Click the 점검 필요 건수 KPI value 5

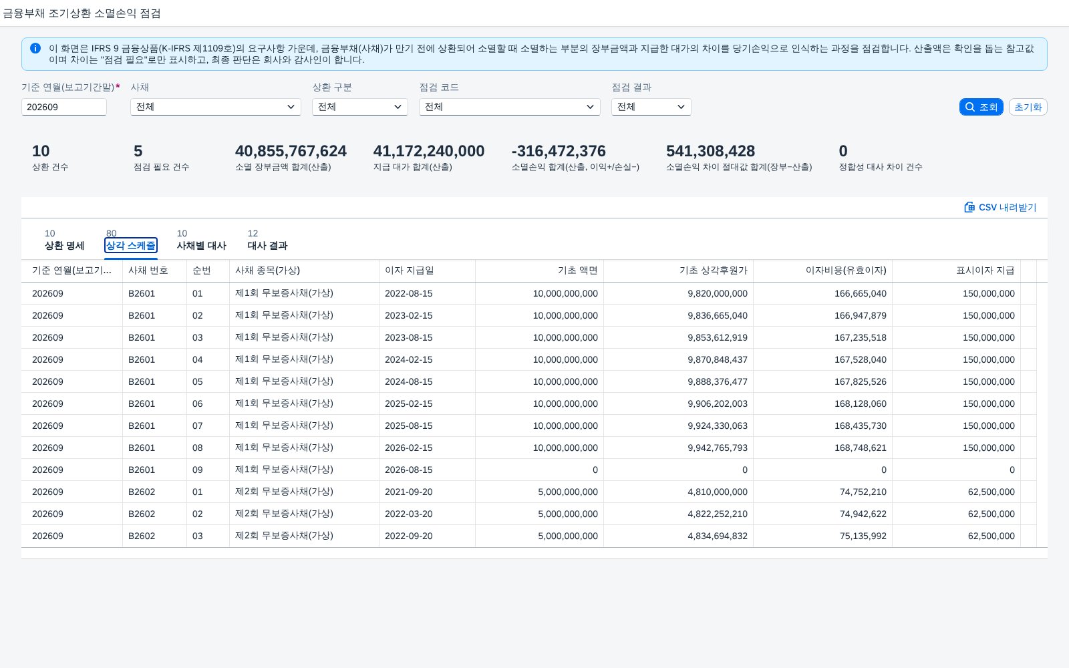click(138, 151)
